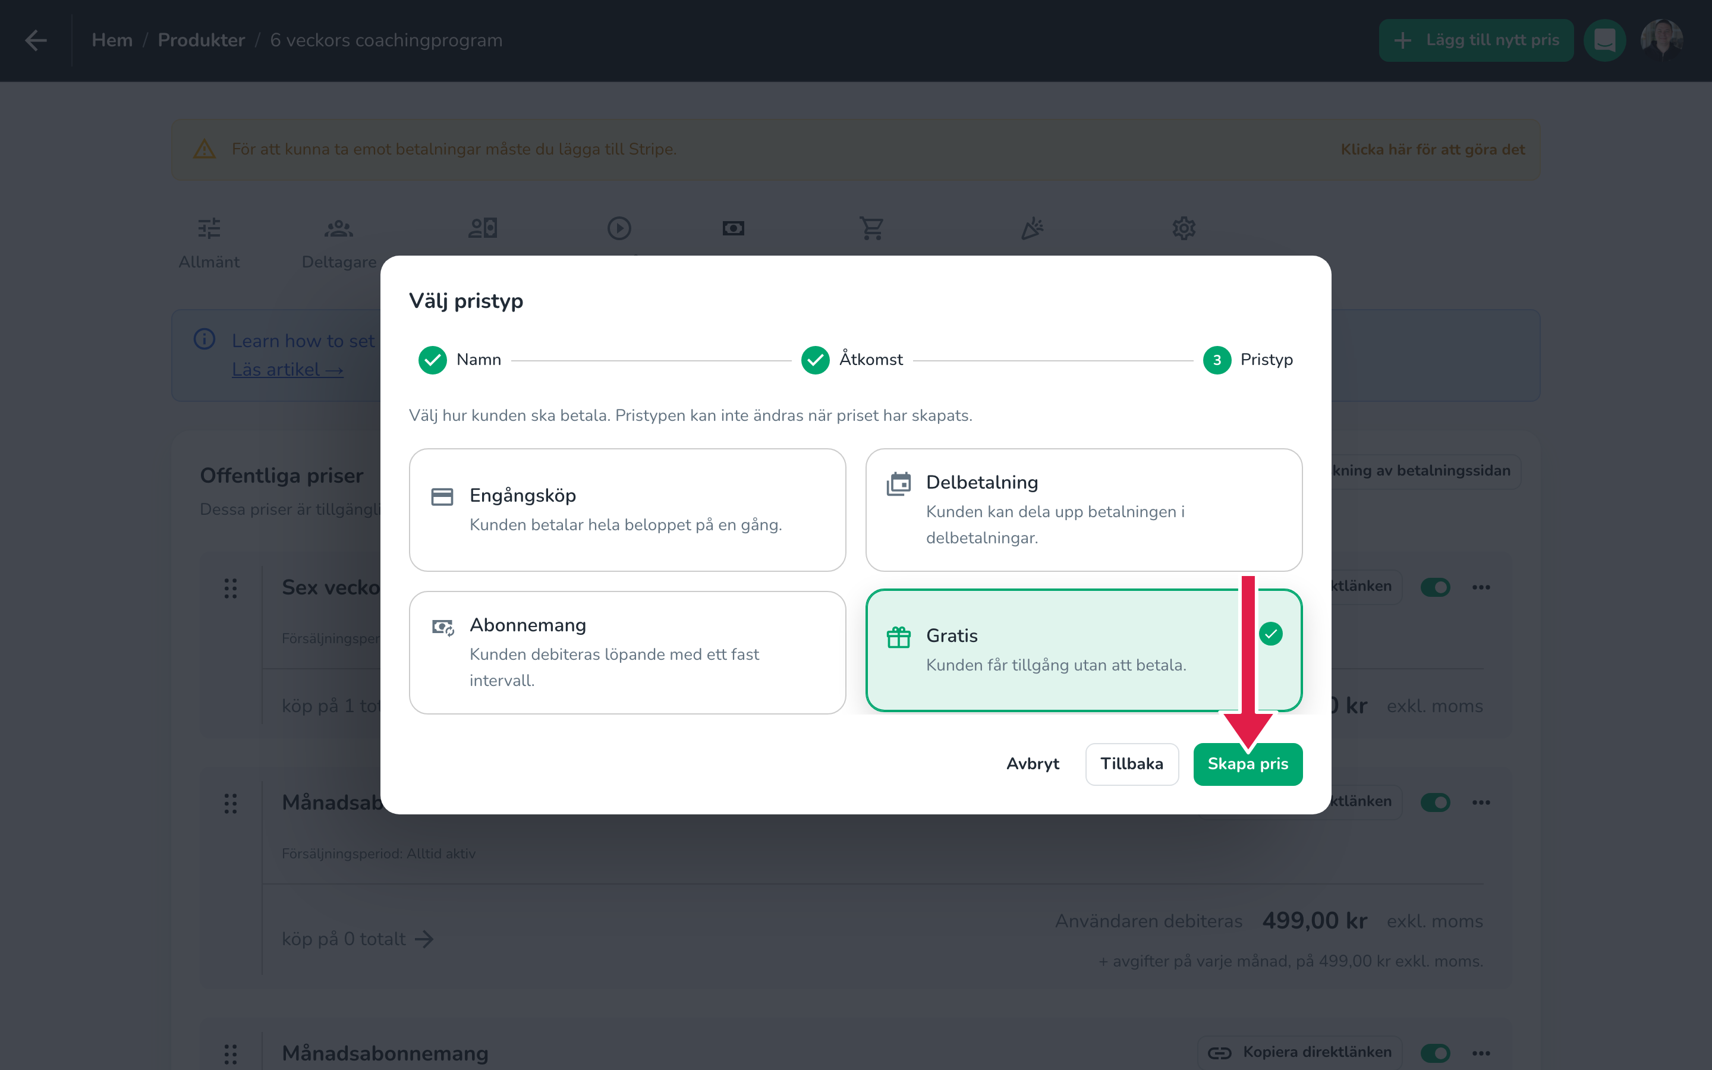The image size is (1712, 1070).
Task: Click the Välj pristyp dialog heading
Action: pos(466,301)
